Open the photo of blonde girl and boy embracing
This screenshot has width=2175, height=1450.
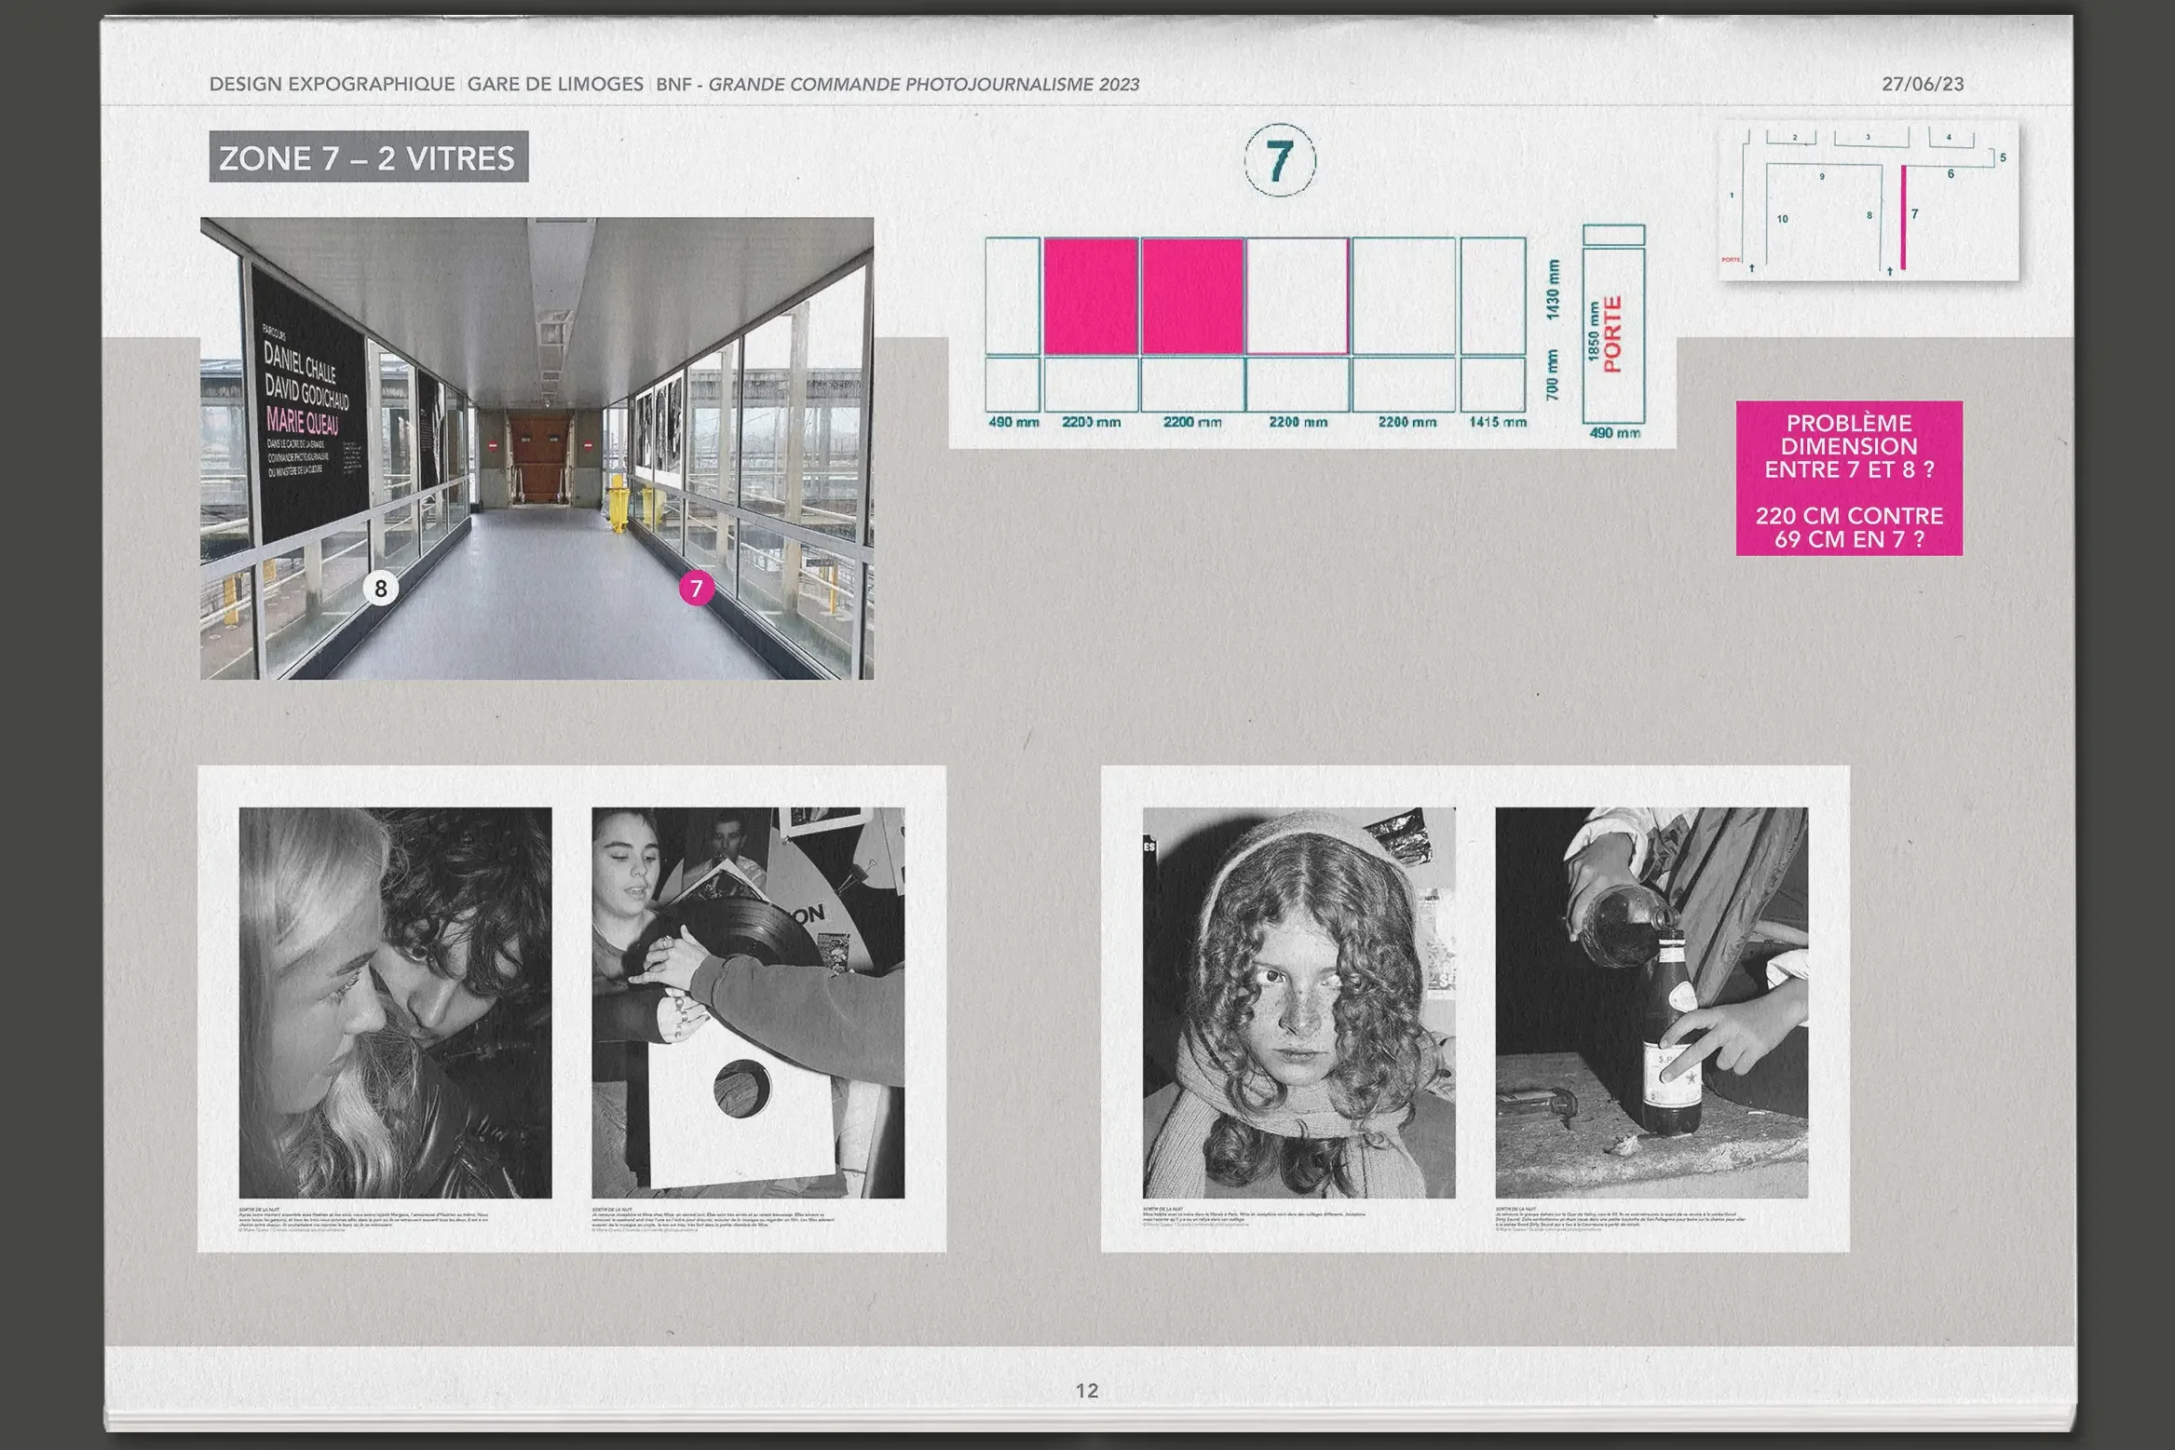pos(395,1002)
